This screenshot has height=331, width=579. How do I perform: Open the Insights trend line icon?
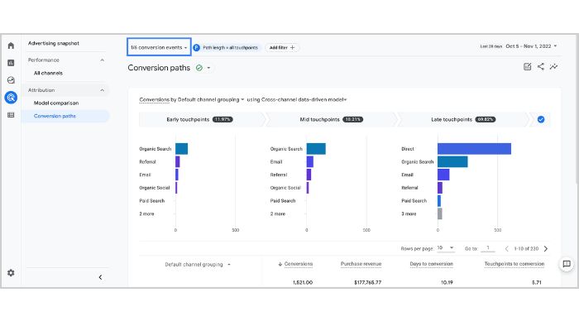pyautogui.click(x=554, y=66)
